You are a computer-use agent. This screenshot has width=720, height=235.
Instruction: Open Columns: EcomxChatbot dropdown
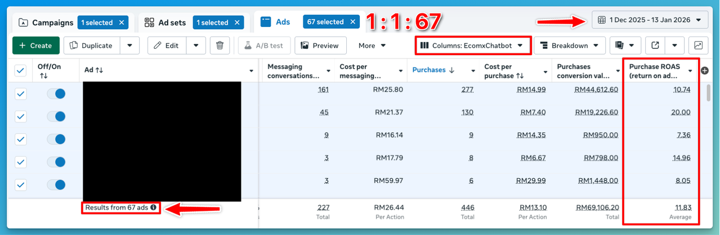click(x=473, y=46)
